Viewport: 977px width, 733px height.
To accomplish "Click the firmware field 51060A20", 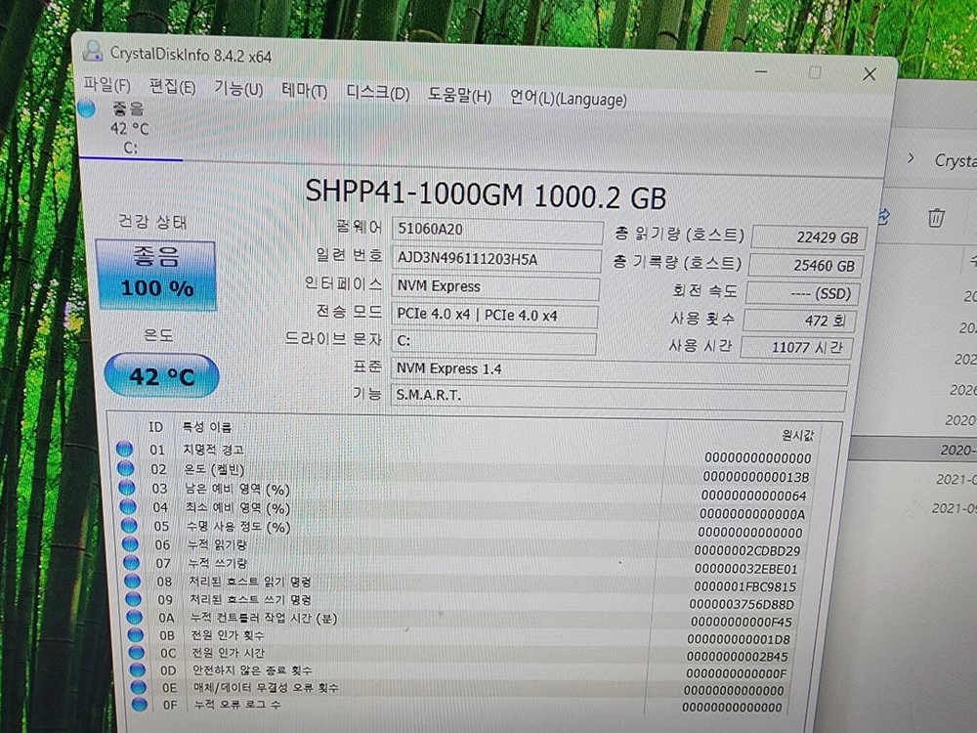I will point(496,230).
